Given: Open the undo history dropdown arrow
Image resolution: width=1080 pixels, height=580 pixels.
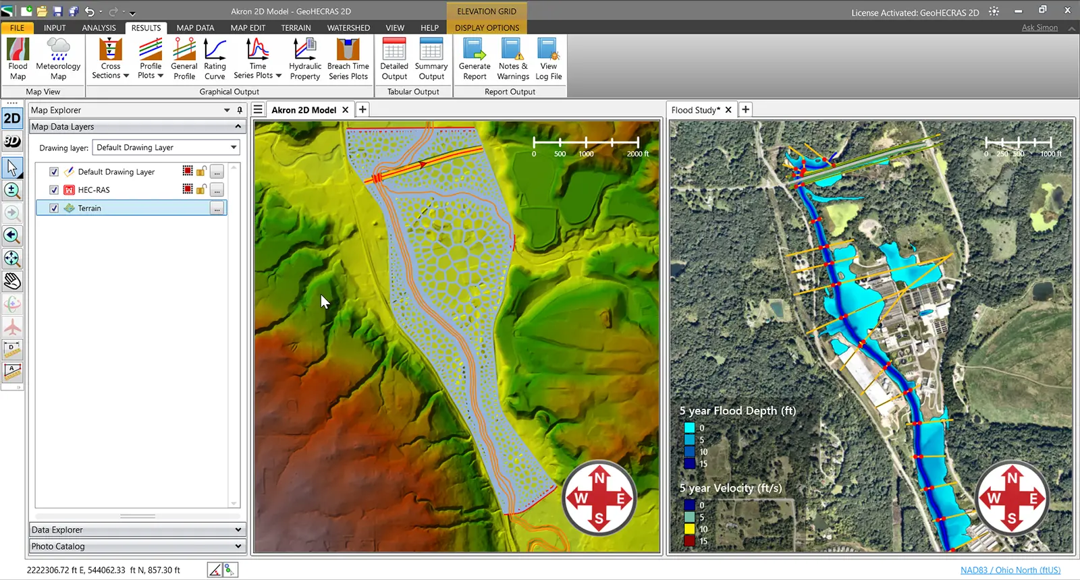Looking at the screenshot, I should tap(101, 12).
